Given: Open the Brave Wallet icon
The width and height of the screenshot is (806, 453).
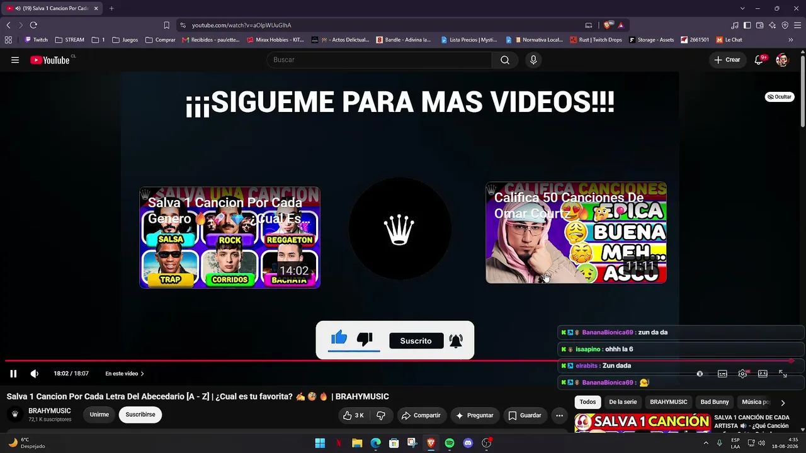Looking at the screenshot, I should (x=760, y=25).
